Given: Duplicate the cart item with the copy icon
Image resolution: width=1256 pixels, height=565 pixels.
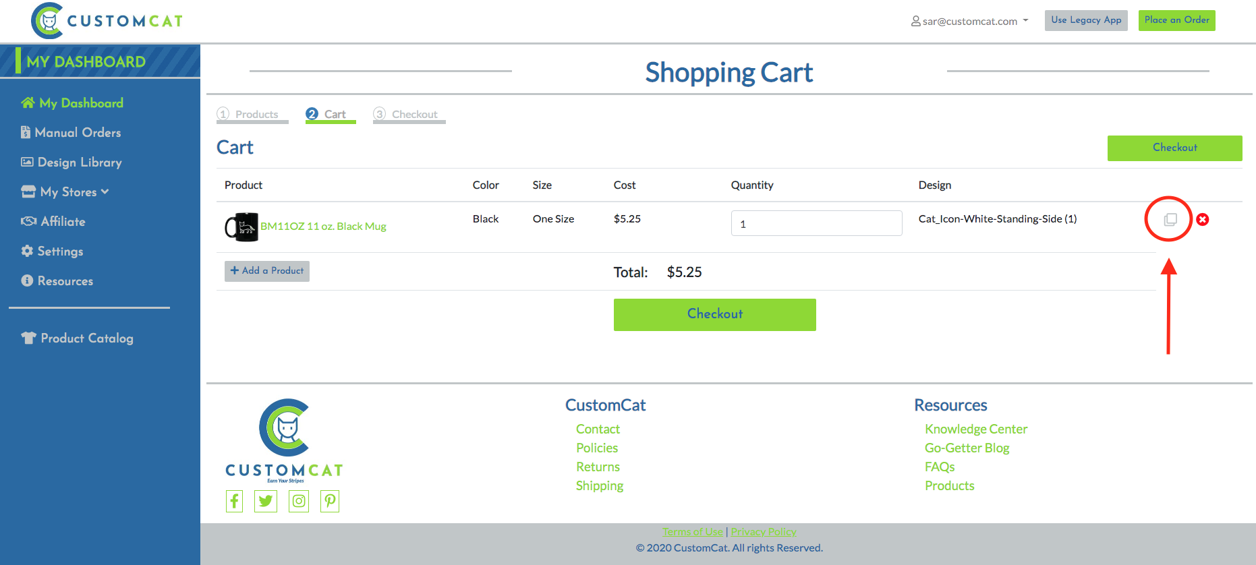Looking at the screenshot, I should point(1170,220).
